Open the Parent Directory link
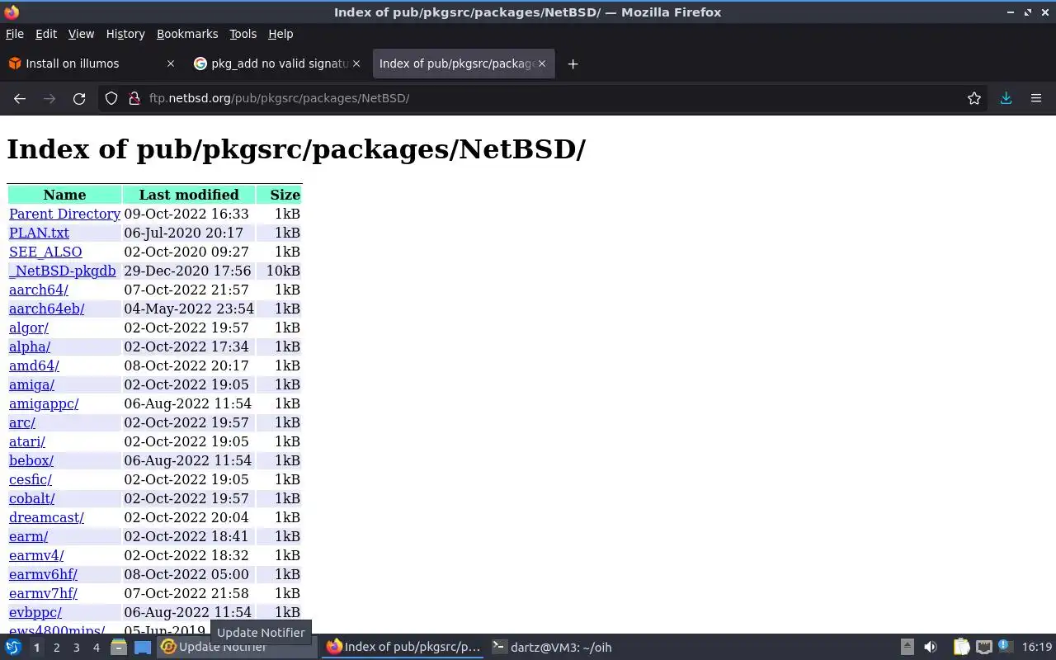This screenshot has width=1056, height=660. point(64,214)
